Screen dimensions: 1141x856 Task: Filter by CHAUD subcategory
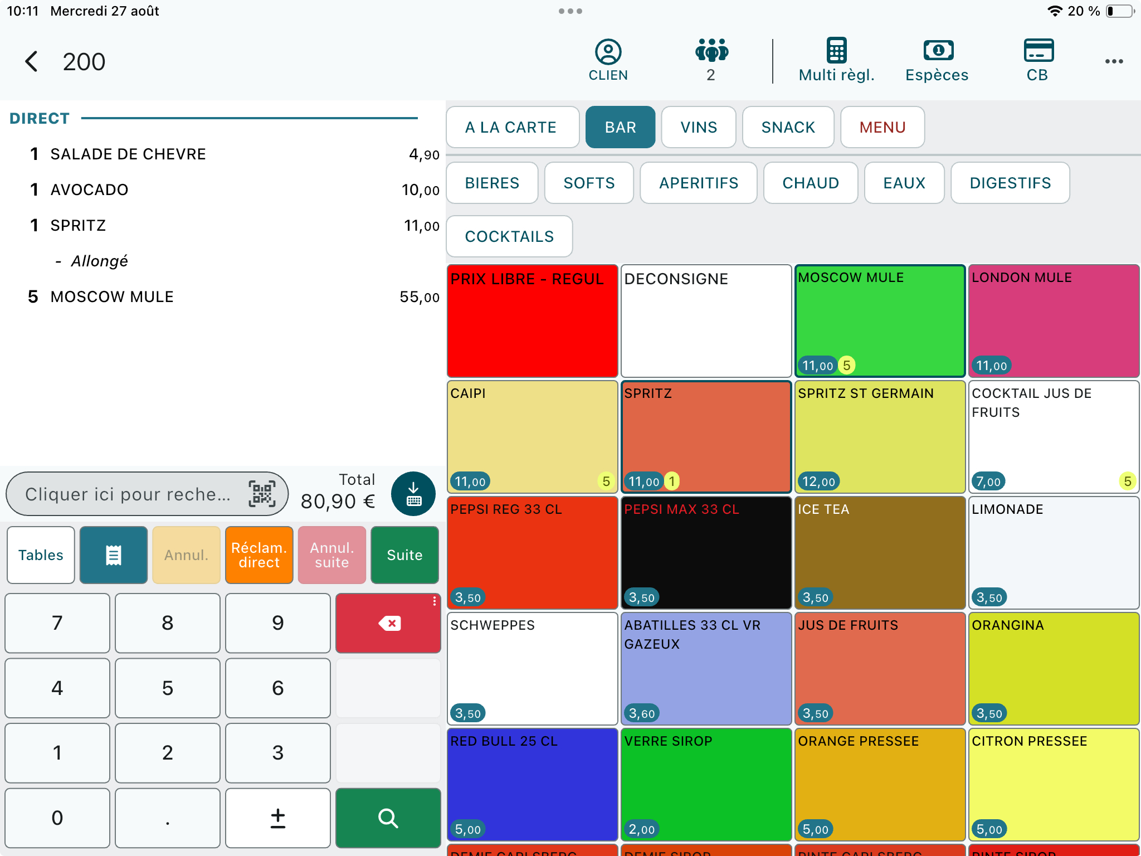pyautogui.click(x=811, y=183)
